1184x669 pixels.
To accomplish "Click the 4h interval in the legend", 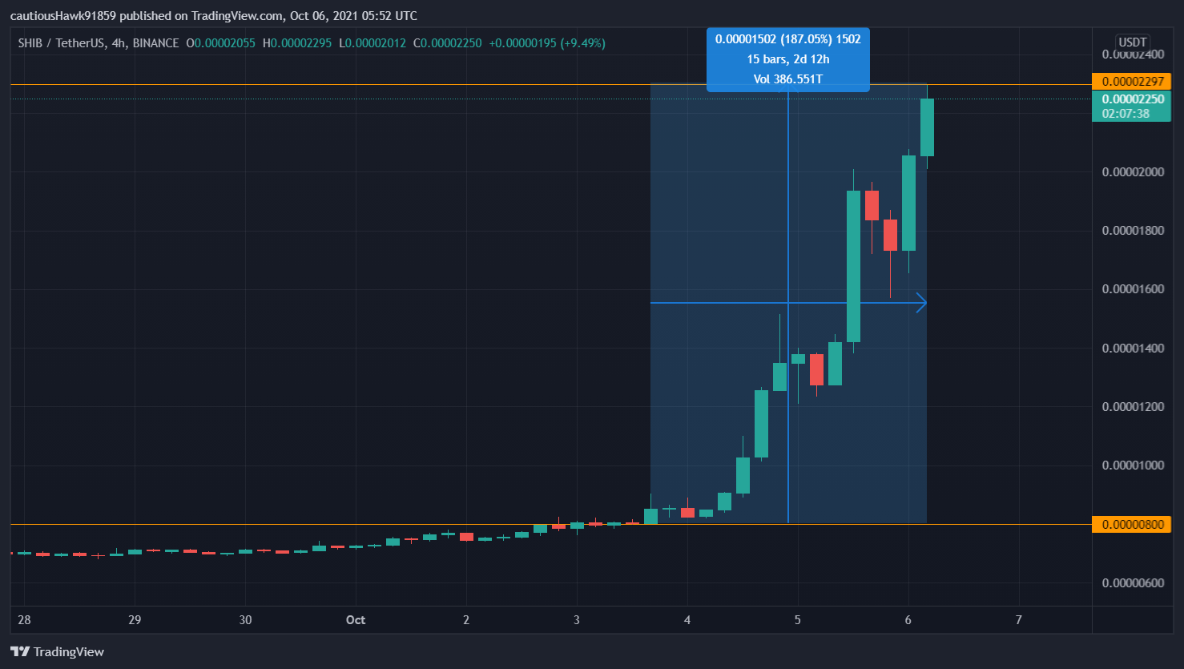I will coord(119,43).
